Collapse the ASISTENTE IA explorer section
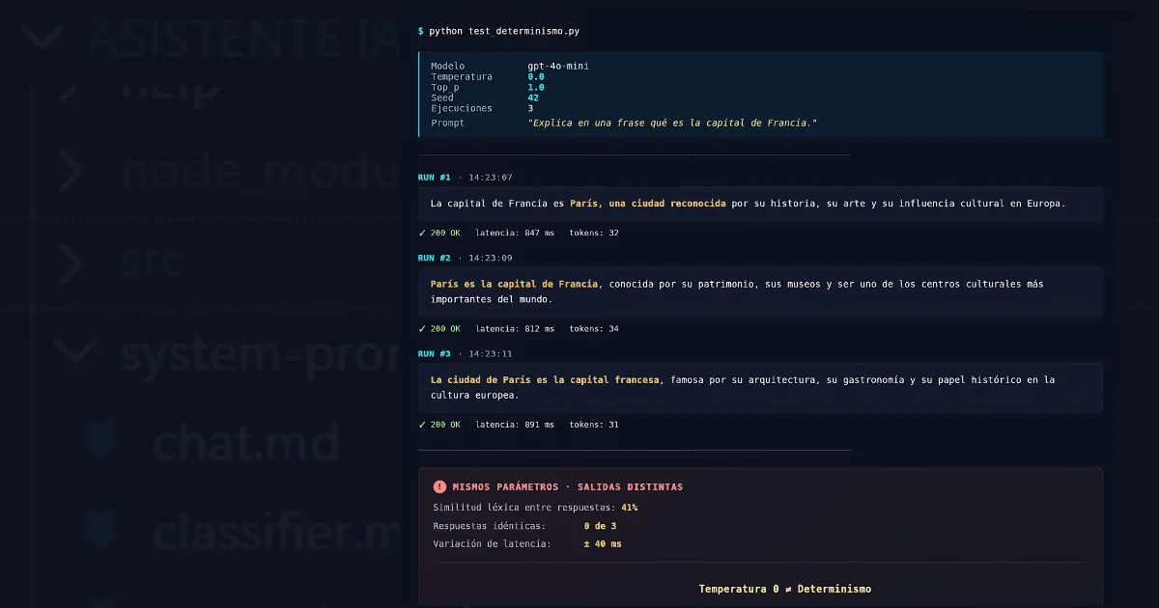This screenshot has height=608, width=1159. point(41,38)
